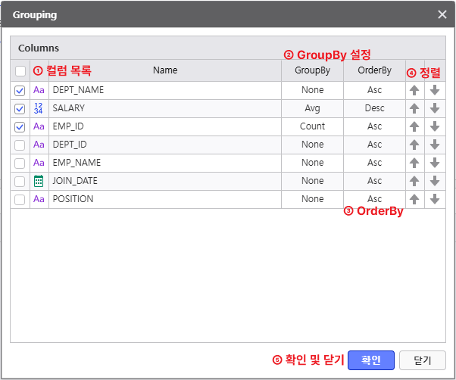Move DEPT_NAME row up with arrow
The height and width of the screenshot is (380, 456).
[x=414, y=90]
